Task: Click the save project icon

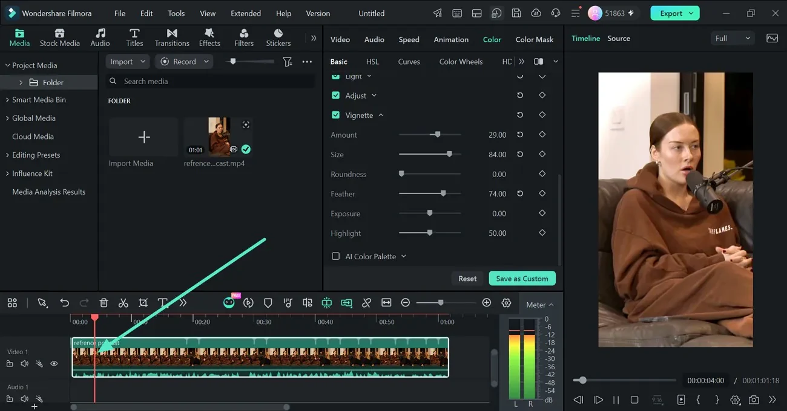Action: click(516, 13)
